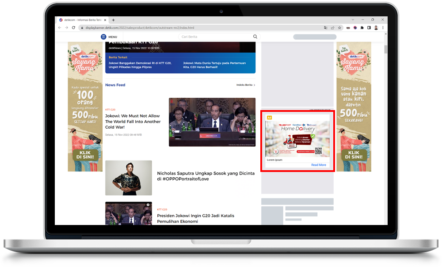Viewport: 442px width, 267px height.
Task: Open a new tab with the plus button
Action: pyautogui.click(x=114, y=20)
